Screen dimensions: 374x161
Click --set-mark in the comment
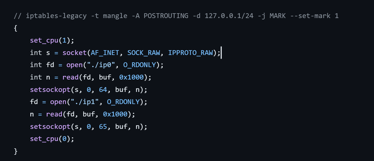(x=310, y=16)
